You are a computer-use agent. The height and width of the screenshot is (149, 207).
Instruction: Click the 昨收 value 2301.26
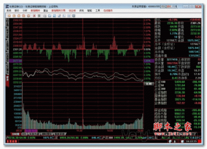pos(195,23)
